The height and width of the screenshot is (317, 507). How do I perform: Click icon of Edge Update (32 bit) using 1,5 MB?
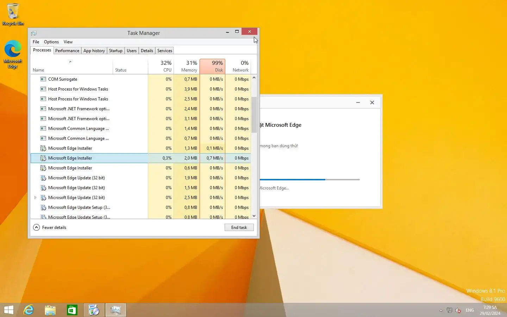tap(43, 188)
